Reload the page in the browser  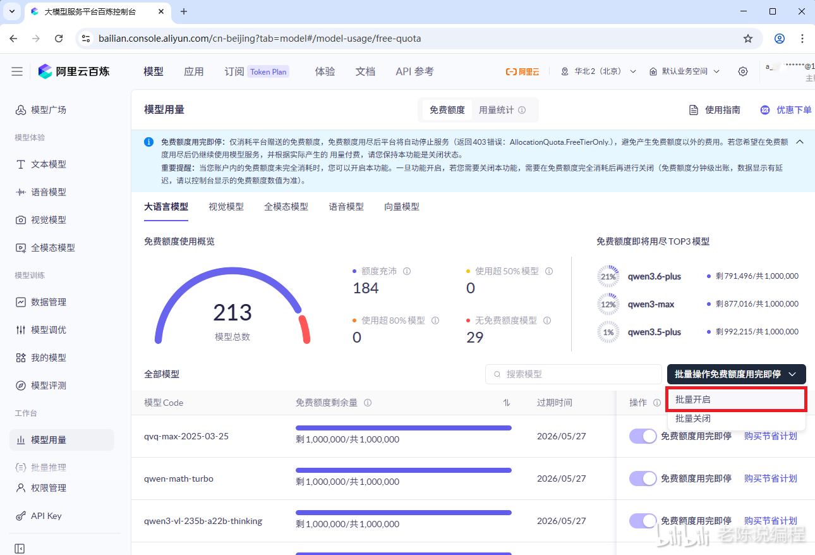tap(59, 39)
